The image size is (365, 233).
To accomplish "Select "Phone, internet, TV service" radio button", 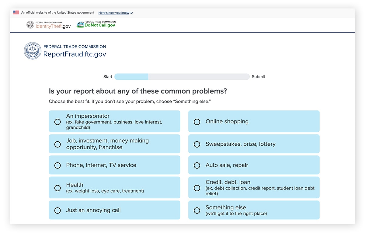I will tap(57, 165).
